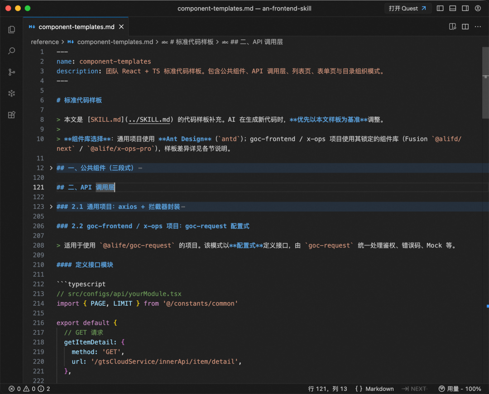The width and height of the screenshot is (489, 394).
Task: Click the # 标准代码样板 breadcrumb
Action: point(192,42)
